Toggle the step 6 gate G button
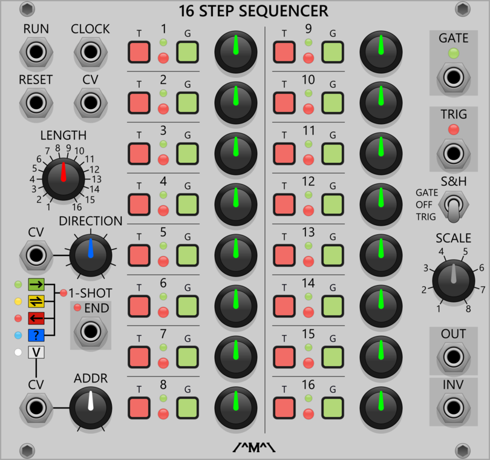The height and width of the screenshot is (460, 490). (188, 306)
